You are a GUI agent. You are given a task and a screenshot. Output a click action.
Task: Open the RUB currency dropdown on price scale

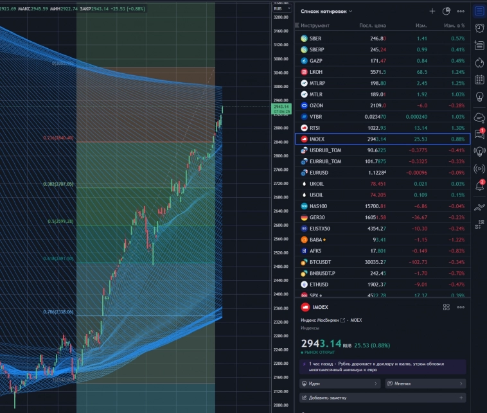279,8
